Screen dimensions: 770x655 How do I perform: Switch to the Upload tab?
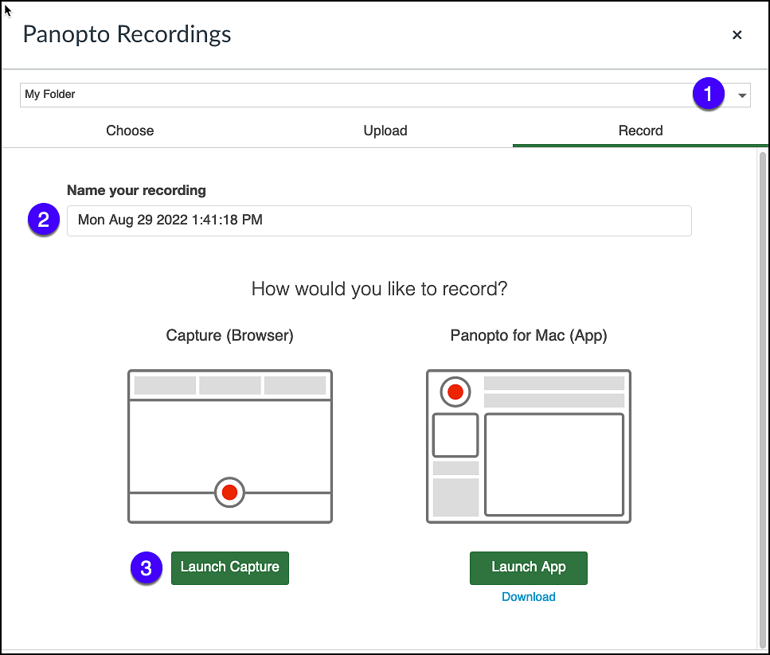385,131
